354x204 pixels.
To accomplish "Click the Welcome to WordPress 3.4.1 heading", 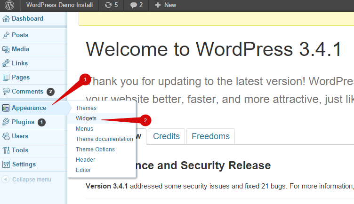I will (x=214, y=49).
